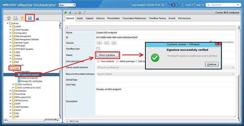Screen dimensions: 244x126
Task: Select Delete all endpoints workflow
Action: pos(29,78)
